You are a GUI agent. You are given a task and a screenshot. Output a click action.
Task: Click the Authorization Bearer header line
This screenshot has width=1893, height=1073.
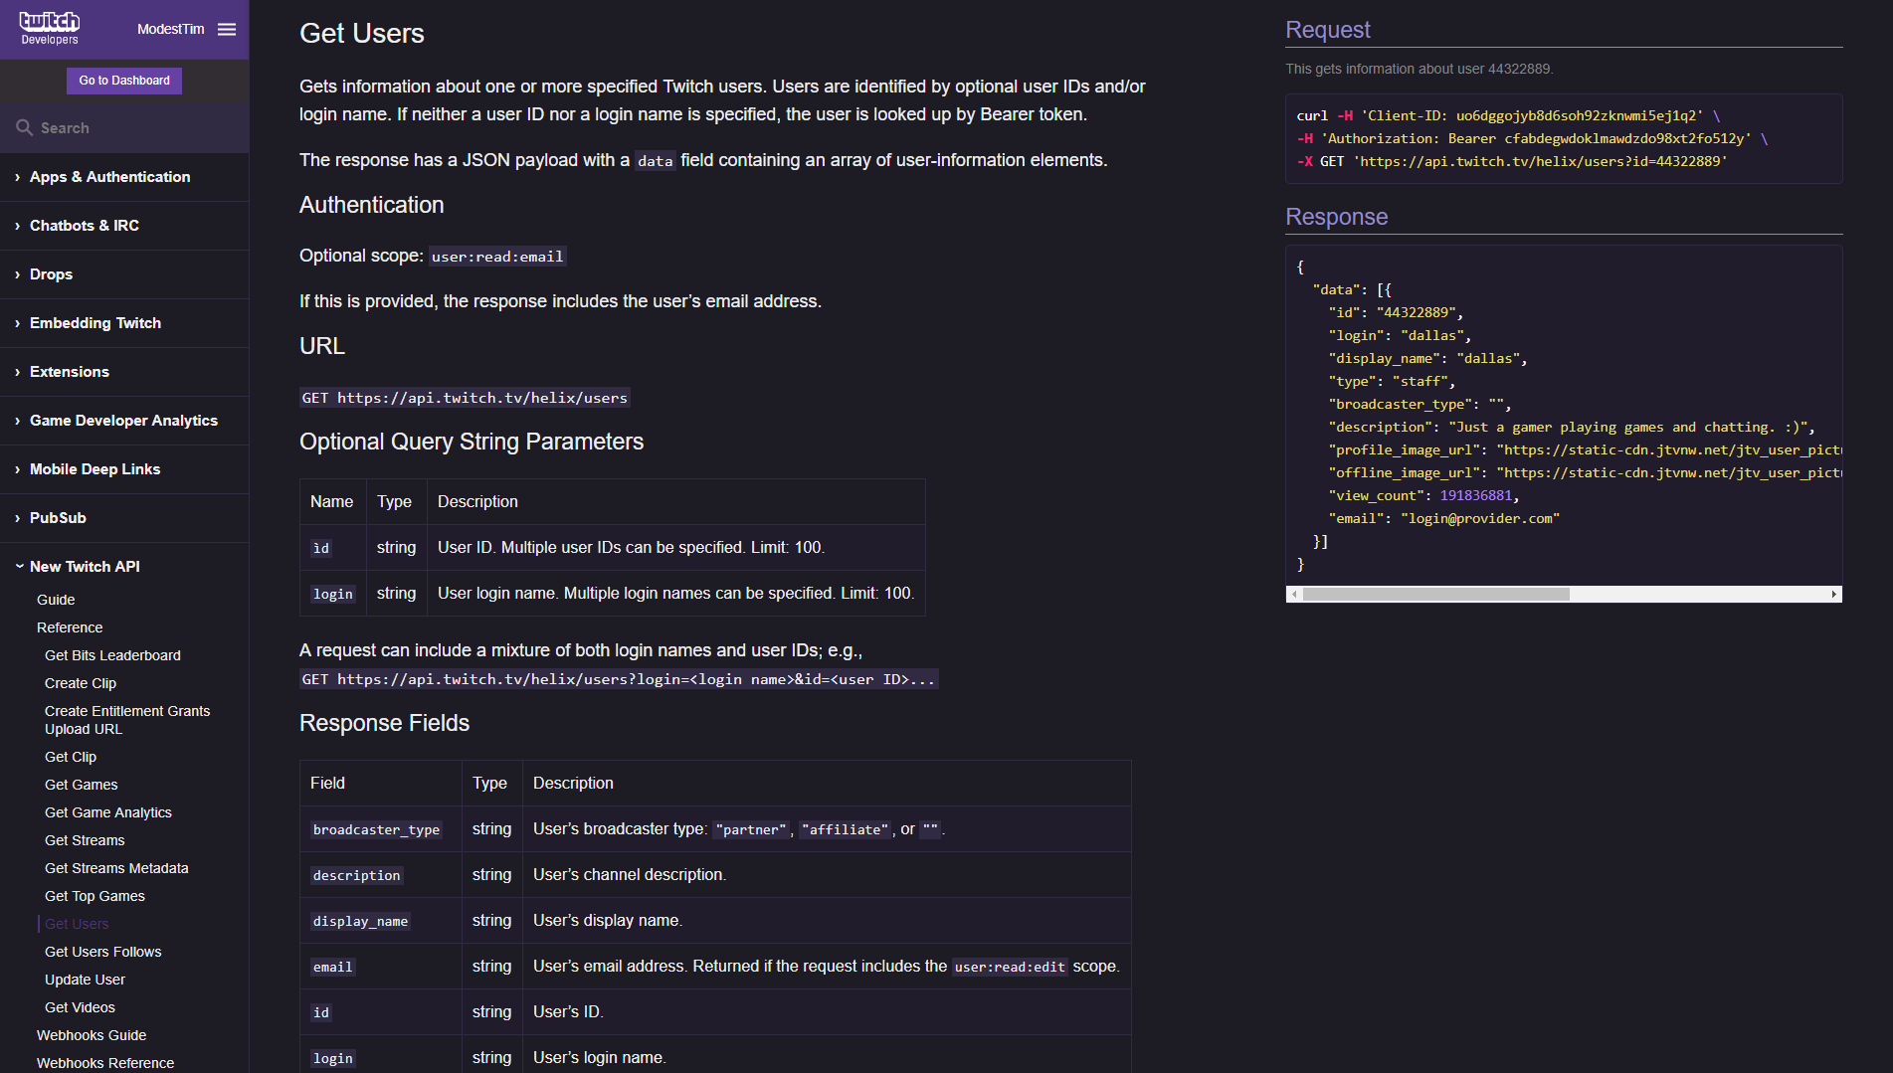coord(1532,138)
